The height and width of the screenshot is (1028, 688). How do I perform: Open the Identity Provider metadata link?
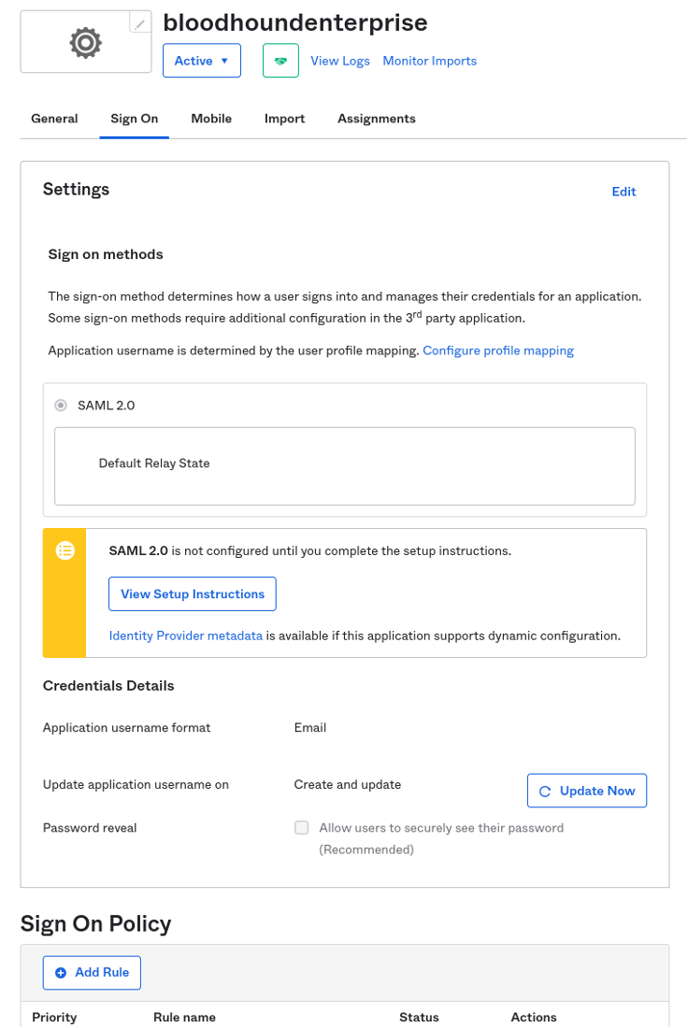186,635
